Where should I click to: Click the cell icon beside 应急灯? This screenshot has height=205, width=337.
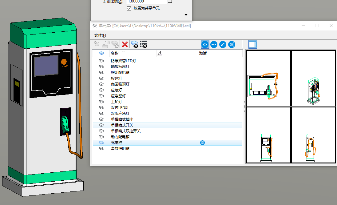click(x=101, y=90)
